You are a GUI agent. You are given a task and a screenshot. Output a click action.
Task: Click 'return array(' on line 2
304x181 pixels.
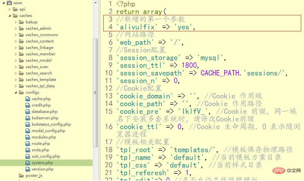tap(141, 12)
